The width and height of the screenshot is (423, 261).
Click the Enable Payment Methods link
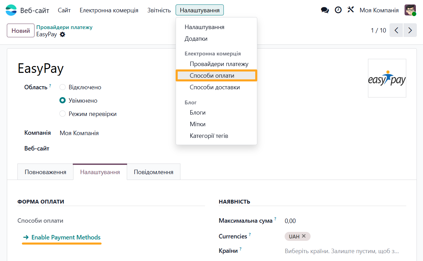(x=62, y=237)
